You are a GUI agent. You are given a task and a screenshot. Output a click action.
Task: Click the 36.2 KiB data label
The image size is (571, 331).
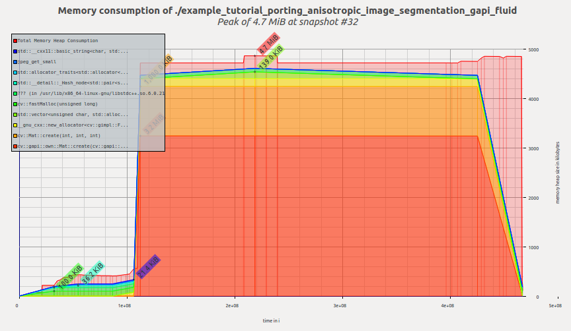(x=93, y=273)
